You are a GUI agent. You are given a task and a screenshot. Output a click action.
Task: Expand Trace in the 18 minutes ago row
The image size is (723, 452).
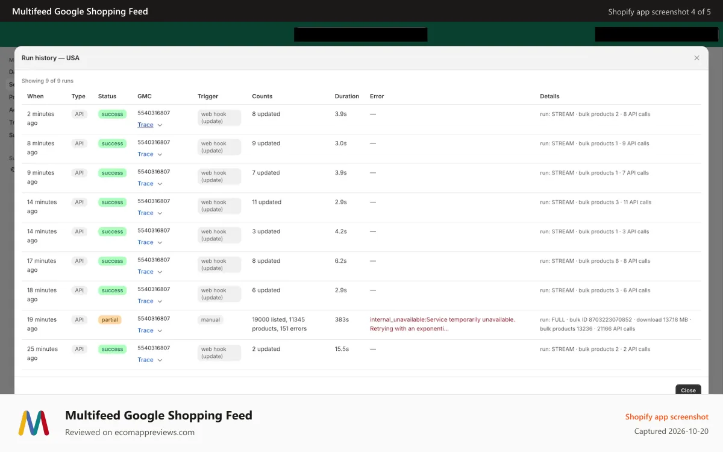point(150,301)
